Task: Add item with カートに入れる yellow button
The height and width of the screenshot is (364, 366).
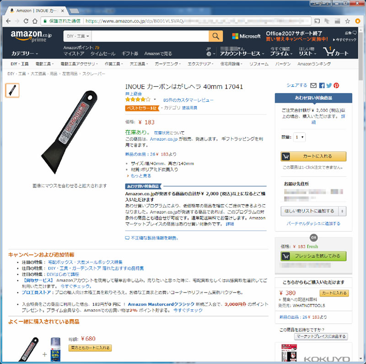Action: 313,156
